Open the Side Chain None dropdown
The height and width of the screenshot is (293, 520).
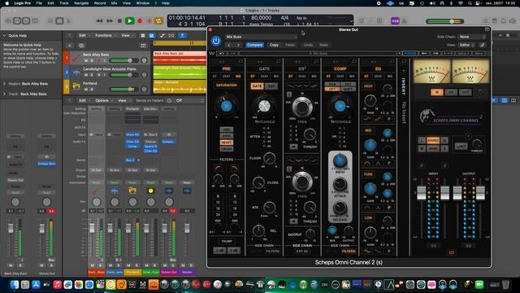(472, 37)
